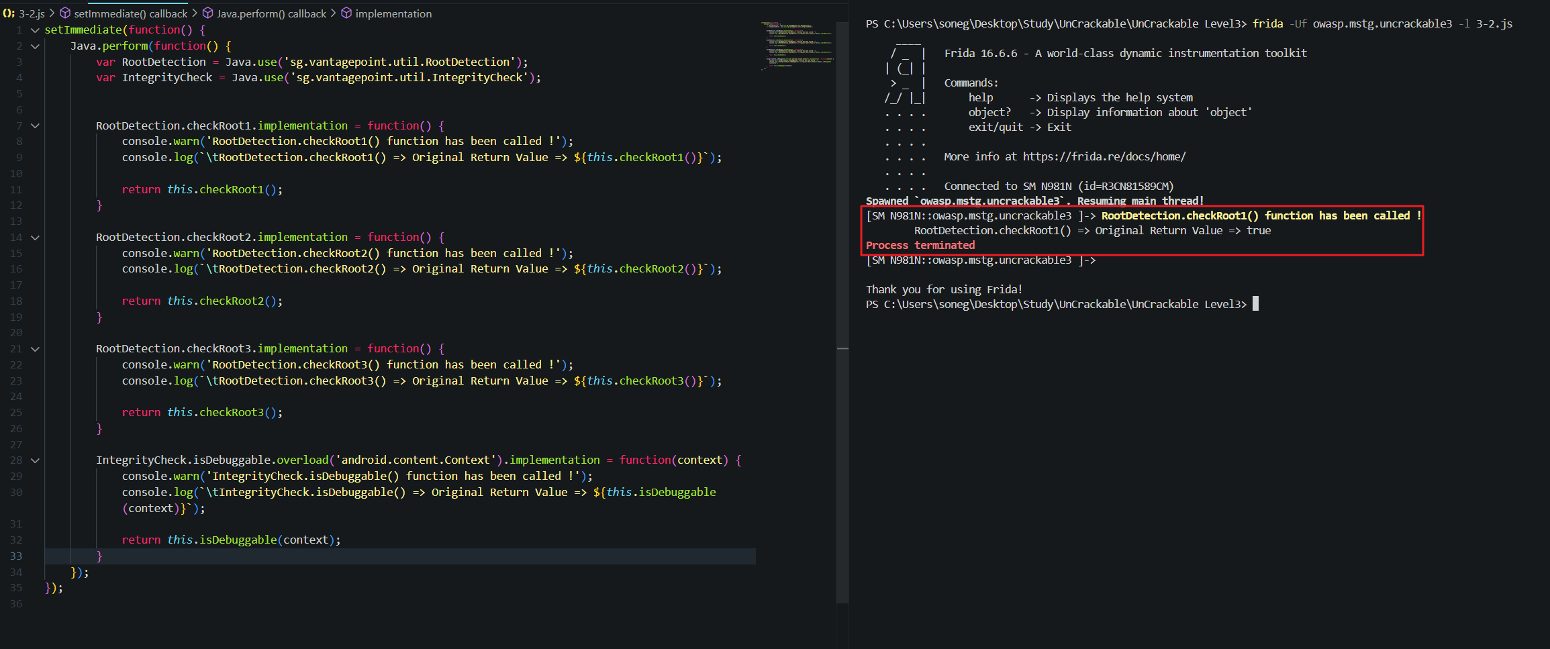Click 'return this.checkRoot2();' on line 18
Image resolution: width=1550 pixels, height=649 pixels.
click(x=202, y=301)
